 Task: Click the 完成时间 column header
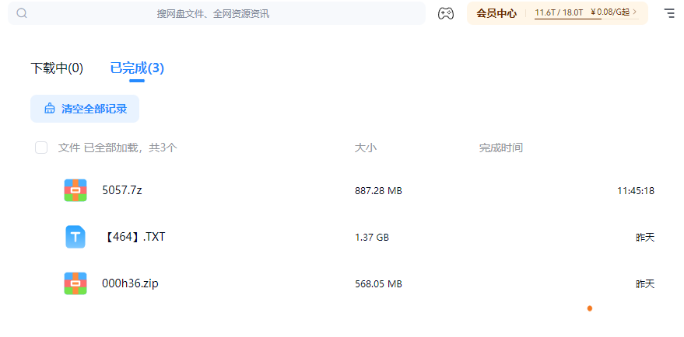[501, 148]
